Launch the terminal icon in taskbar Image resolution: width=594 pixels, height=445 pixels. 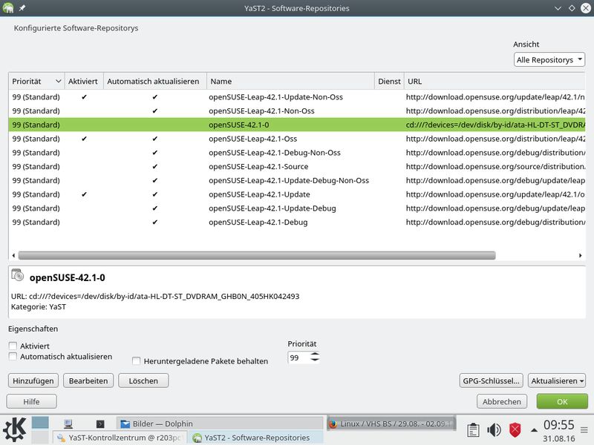point(100,424)
